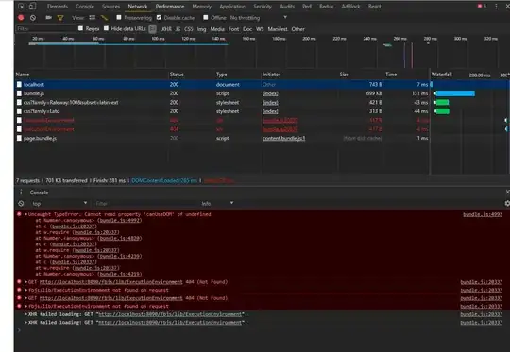Toggle the overview waterfall icon
This screenshot has width=510, height=352.
[x=104, y=18]
